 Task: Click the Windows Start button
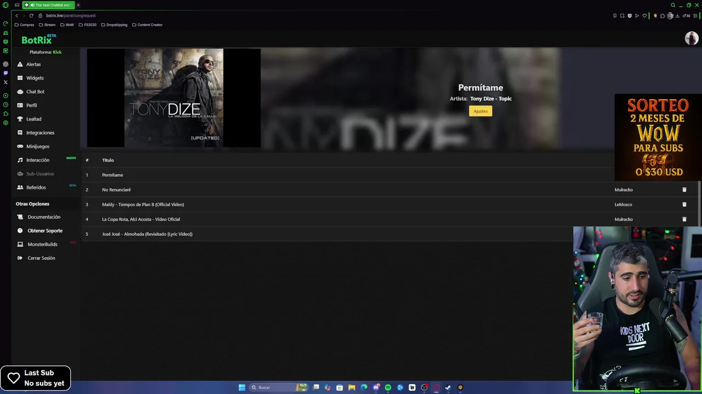tap(242, 387)
